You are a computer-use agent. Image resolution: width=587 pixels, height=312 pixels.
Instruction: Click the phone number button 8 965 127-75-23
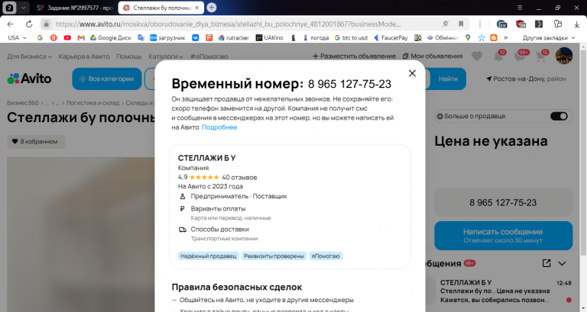point(503,202)
